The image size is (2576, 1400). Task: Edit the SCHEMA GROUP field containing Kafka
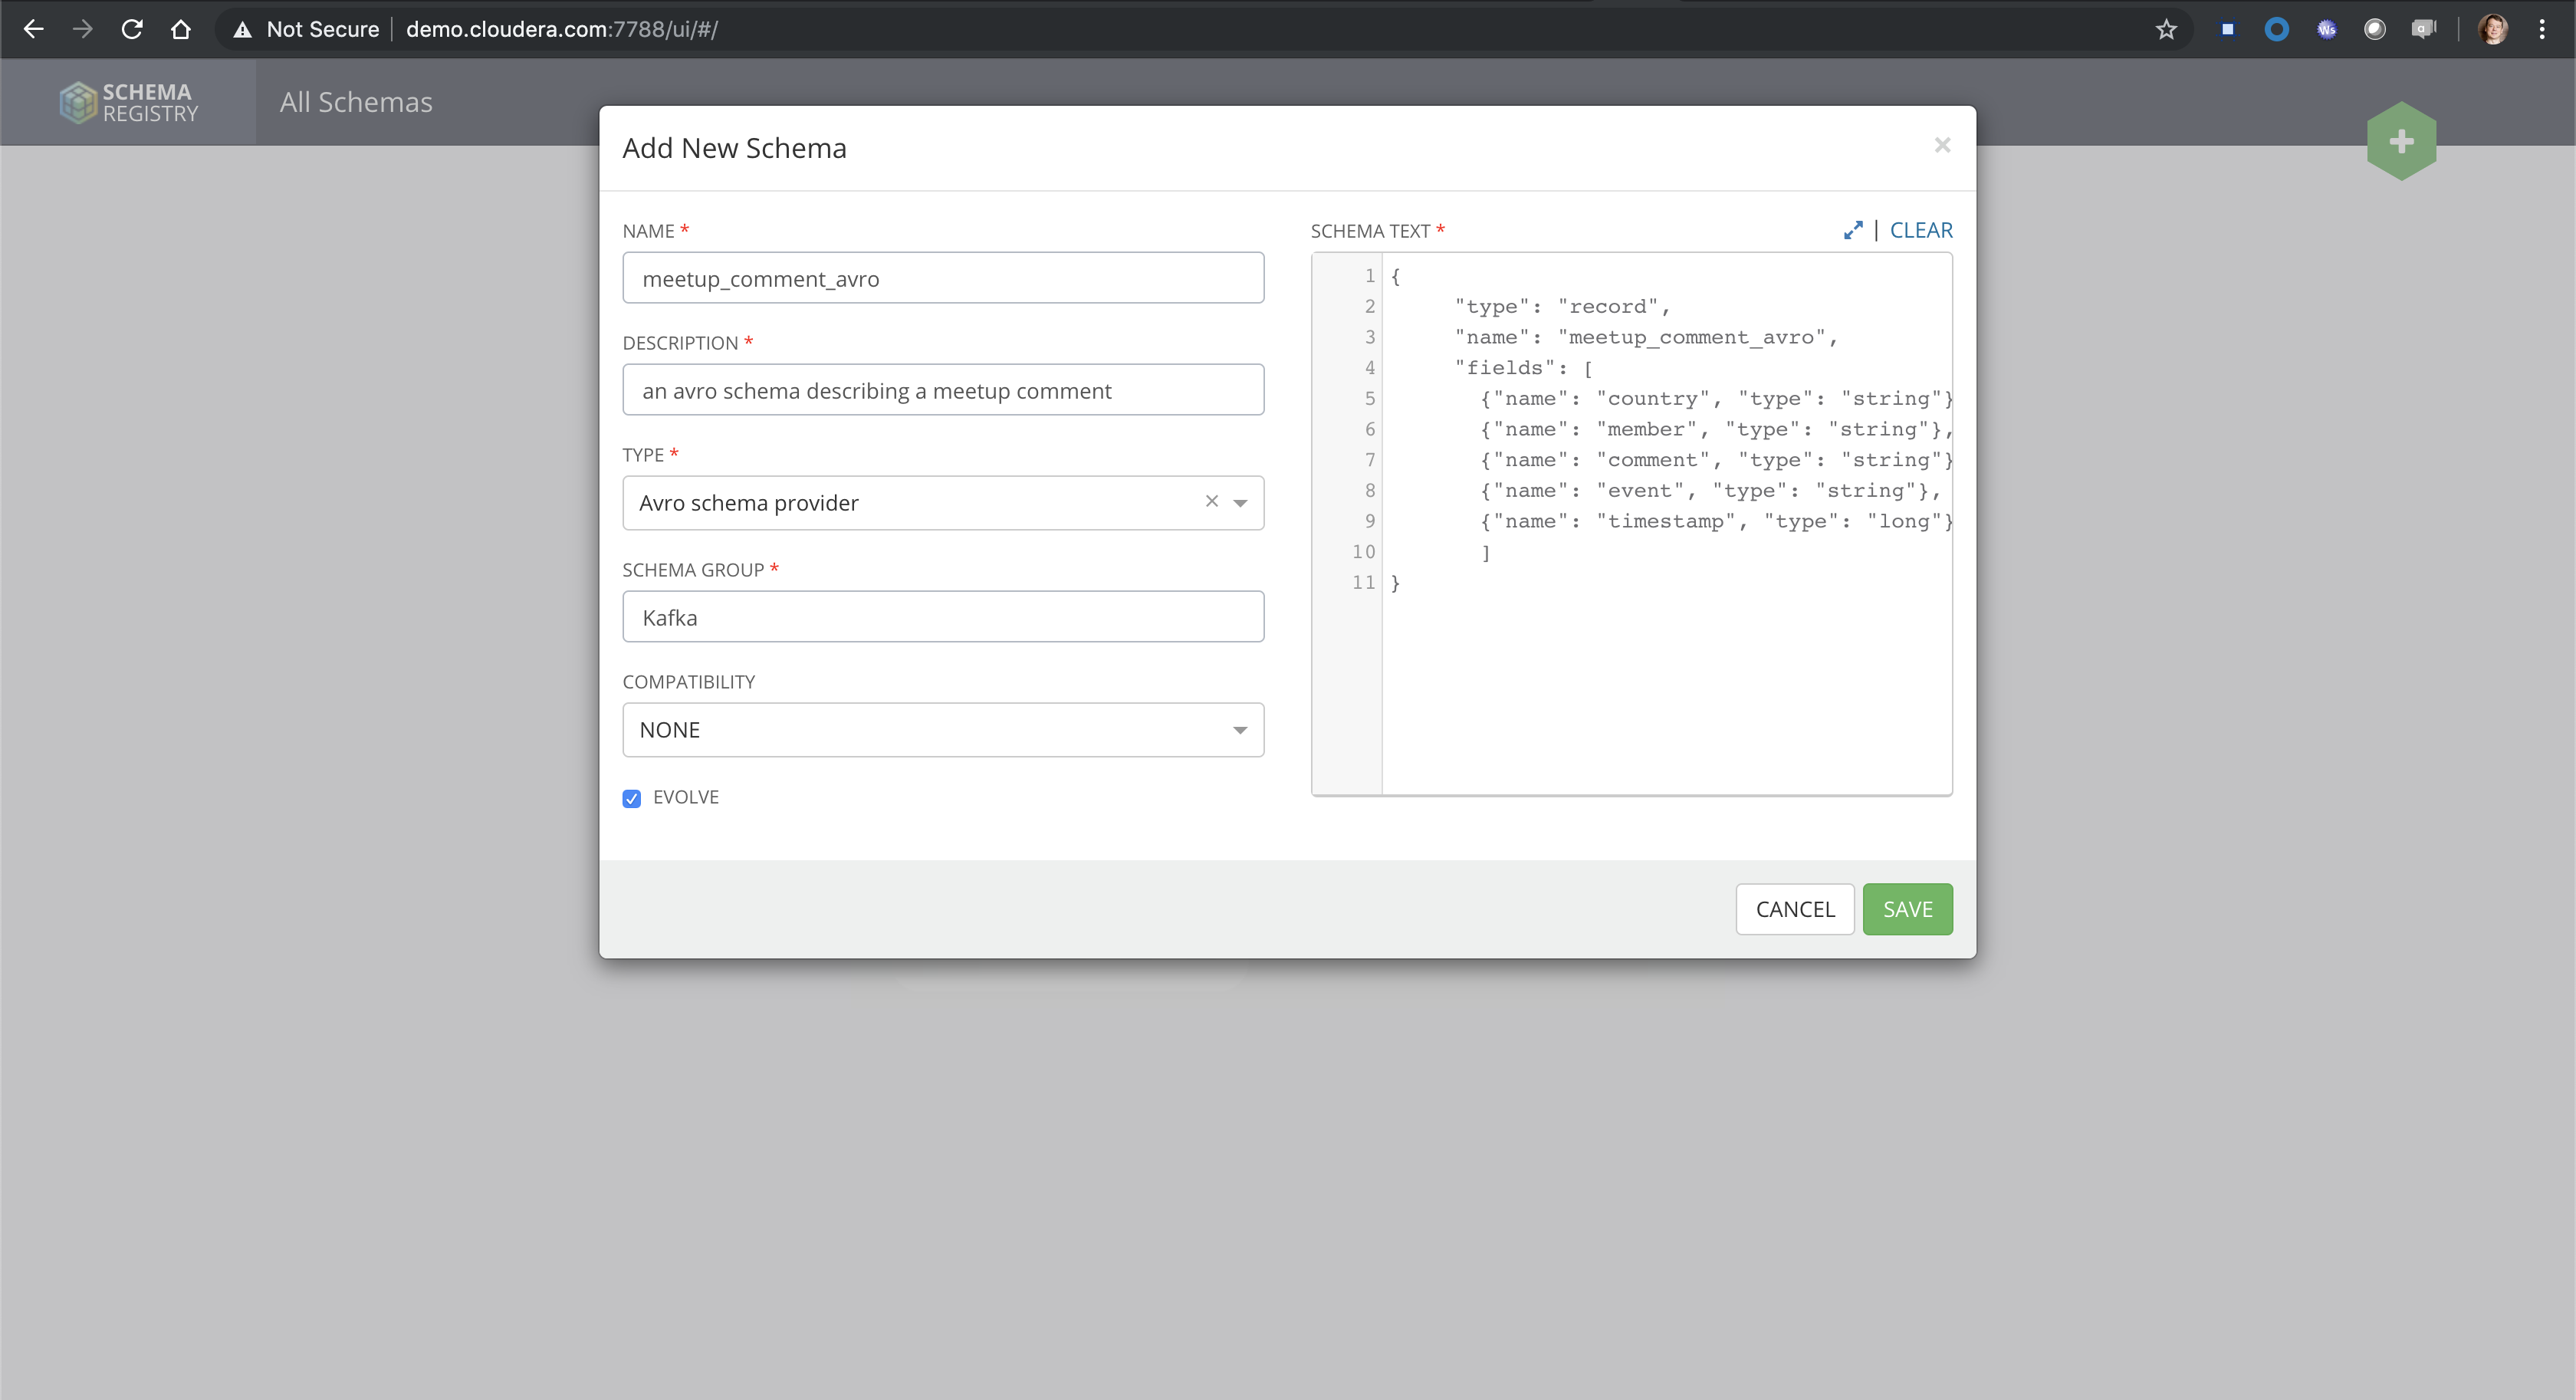tap(942, 617)
